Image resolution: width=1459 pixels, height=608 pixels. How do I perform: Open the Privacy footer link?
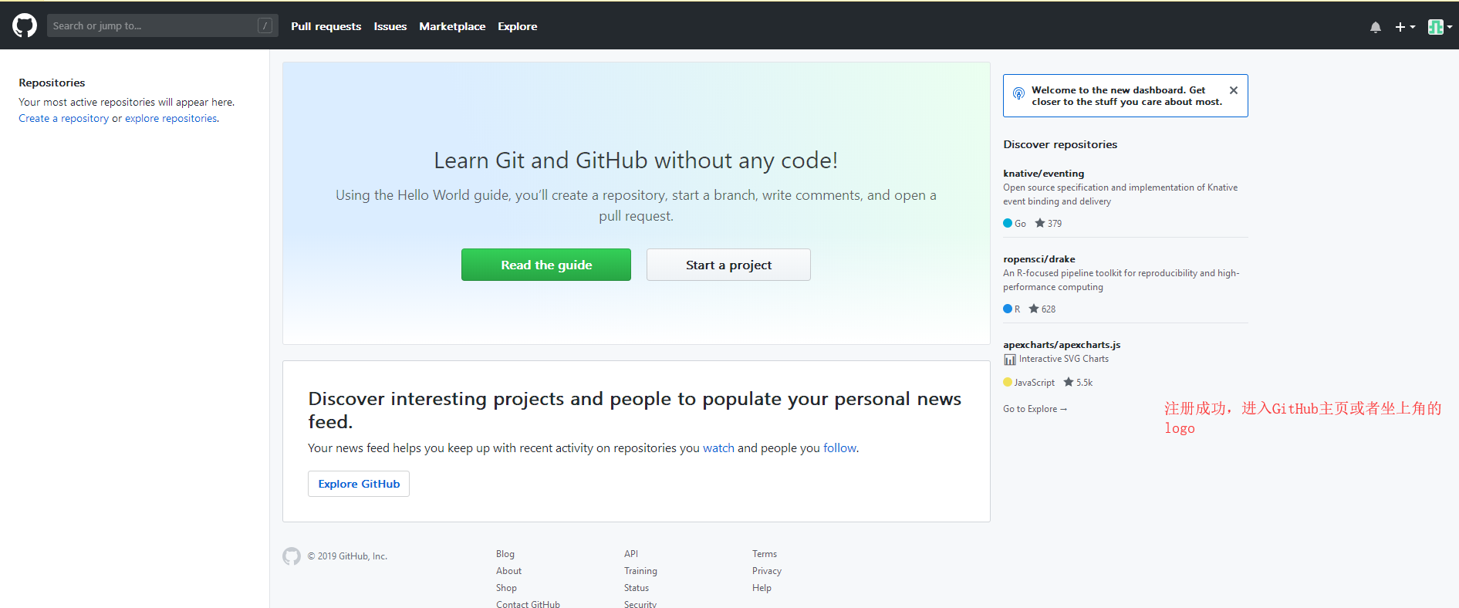click(x=767, y=571)
